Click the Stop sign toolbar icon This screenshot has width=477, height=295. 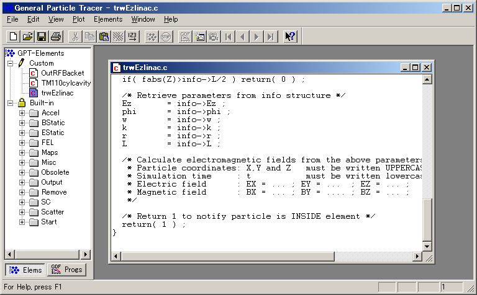166,37
